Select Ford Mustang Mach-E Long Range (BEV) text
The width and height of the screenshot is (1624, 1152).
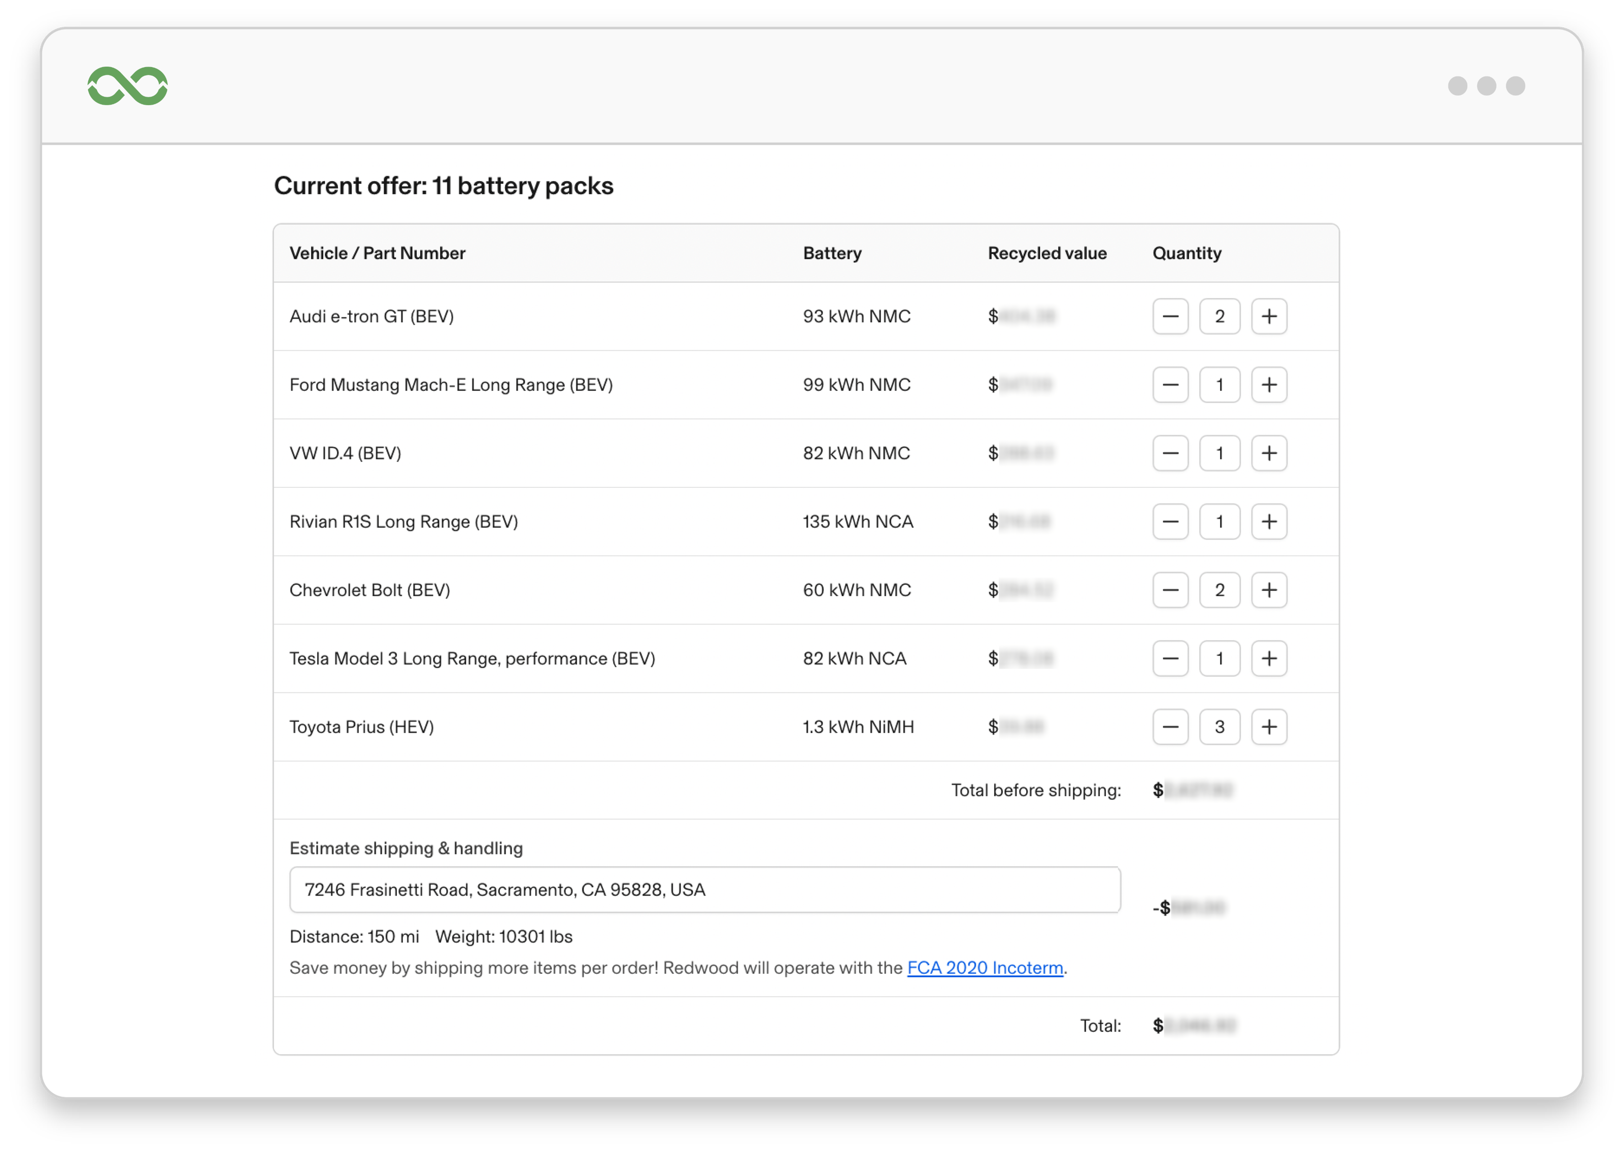[x=451, y=384]
